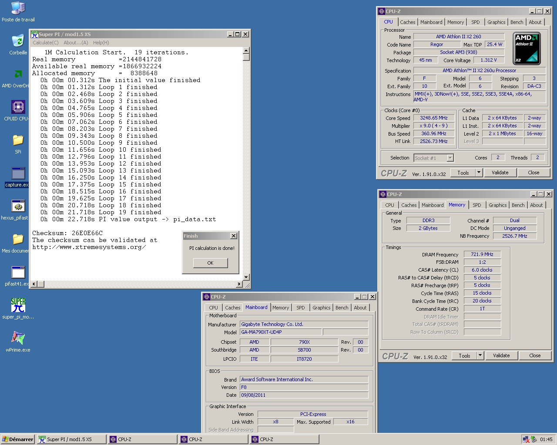The image size is (557, 445).
Task: Click Super PI vertical scrollbar down arrow
Action: click(246, 277)
